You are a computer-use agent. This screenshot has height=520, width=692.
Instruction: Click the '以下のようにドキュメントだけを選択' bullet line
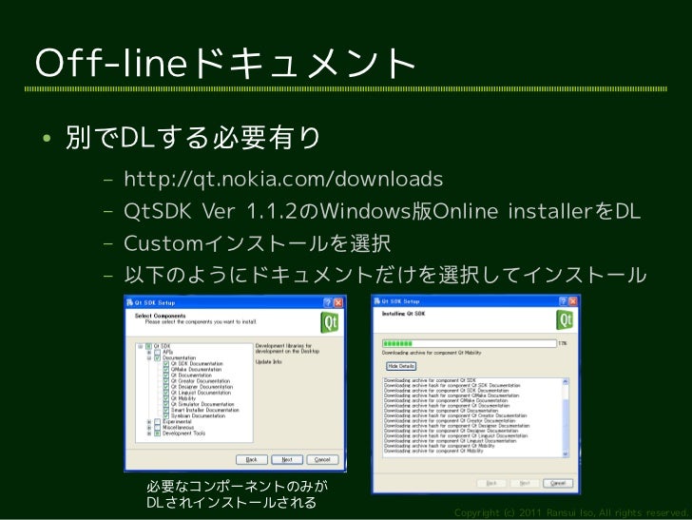[x=385, y=275]
